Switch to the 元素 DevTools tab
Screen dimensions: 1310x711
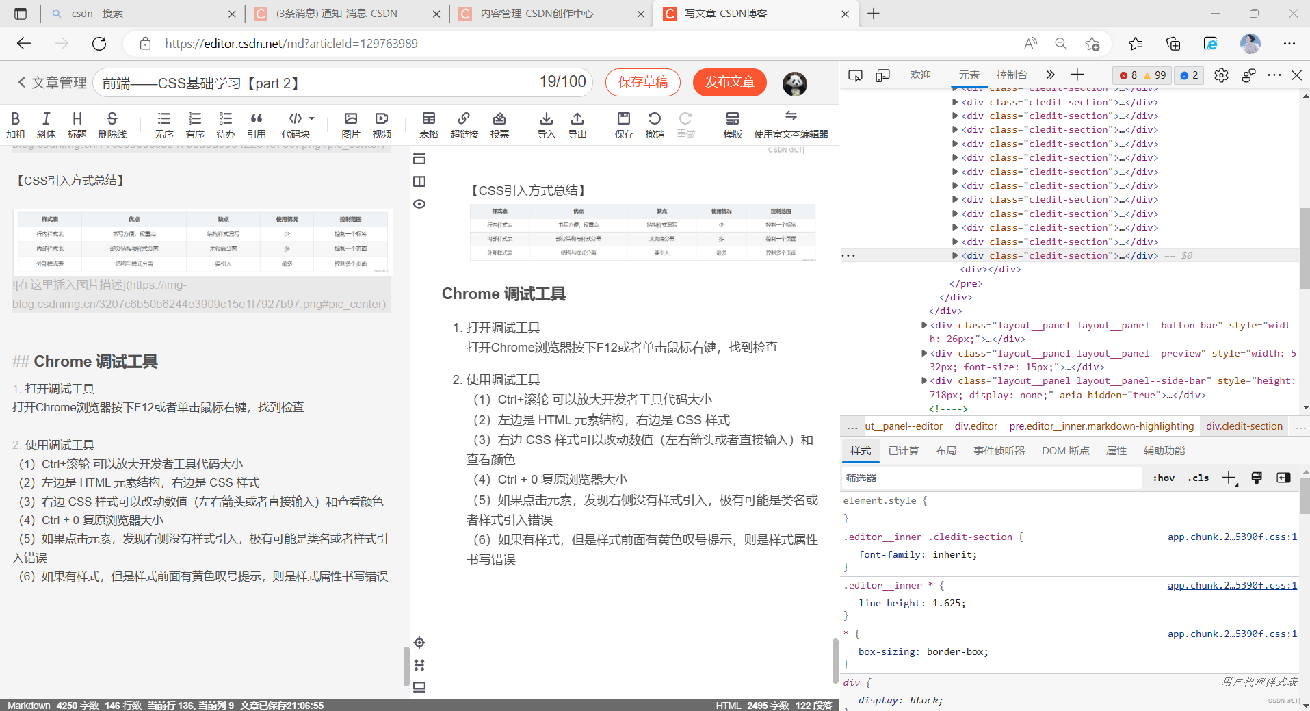[969, 75]
